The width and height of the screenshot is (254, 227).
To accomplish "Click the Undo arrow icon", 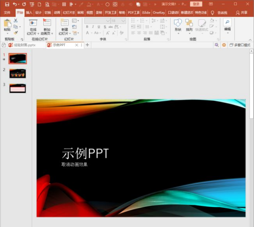I will click(15, 4).
